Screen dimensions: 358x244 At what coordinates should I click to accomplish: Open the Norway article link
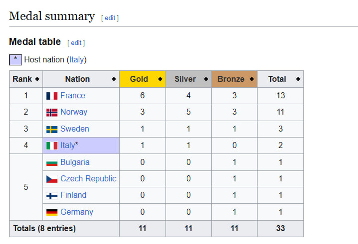click(x=74, y=112)
